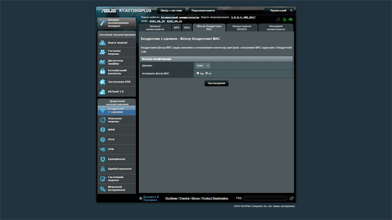Viewport: 392px width, 220px height.
Task: Switch to Розширені налаштування tab
Action: 275,28
